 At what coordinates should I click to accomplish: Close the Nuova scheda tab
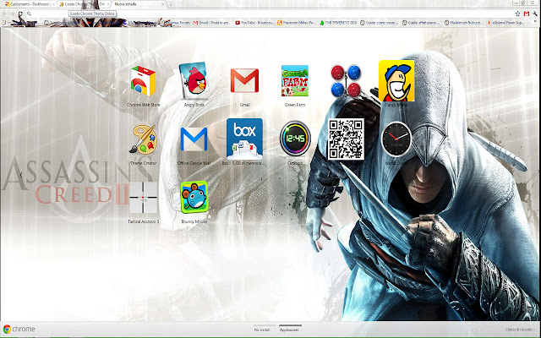point(161,4)
